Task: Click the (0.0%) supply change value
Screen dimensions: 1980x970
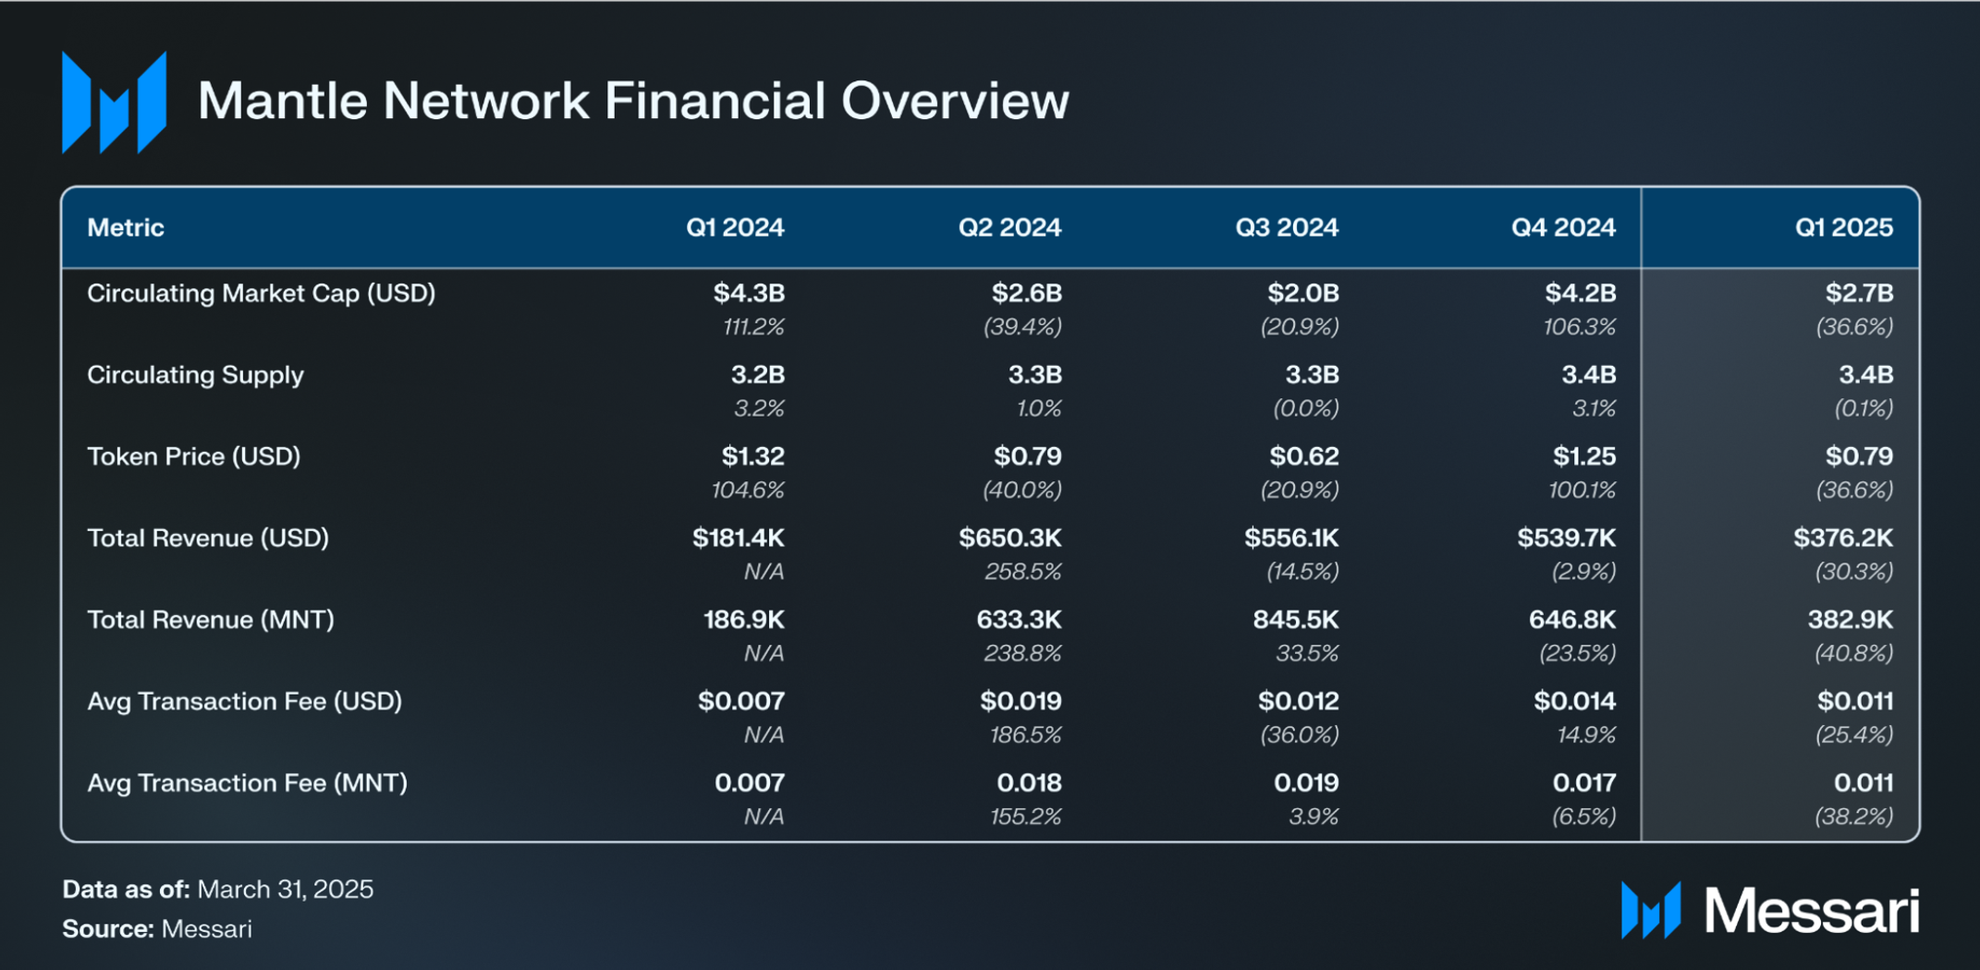Action: pyautogui.click(x=1305, y=408)
